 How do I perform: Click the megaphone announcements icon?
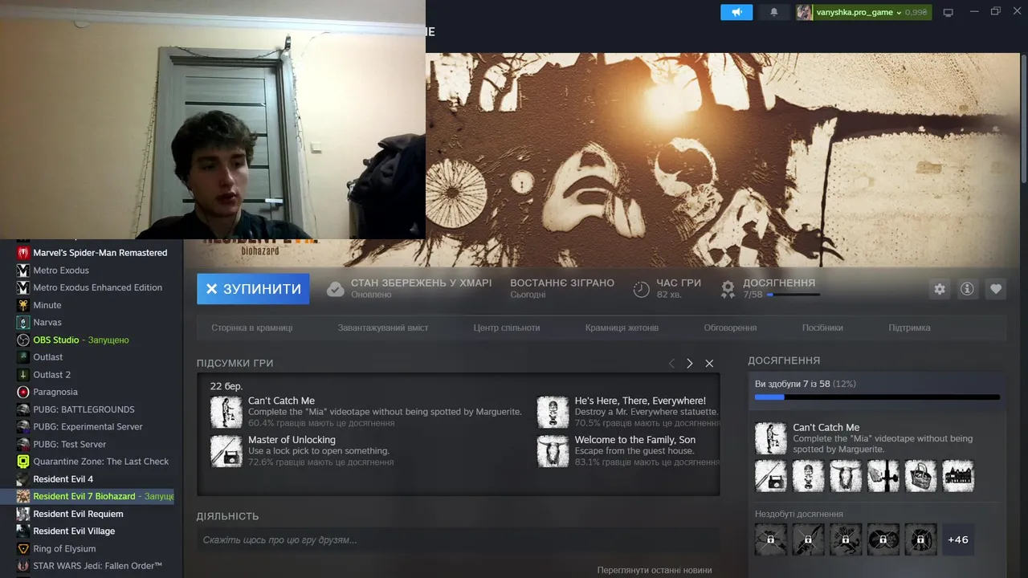pos(736,12)
